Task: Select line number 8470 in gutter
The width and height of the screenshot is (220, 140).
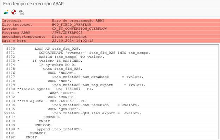Action: [10, 49]
